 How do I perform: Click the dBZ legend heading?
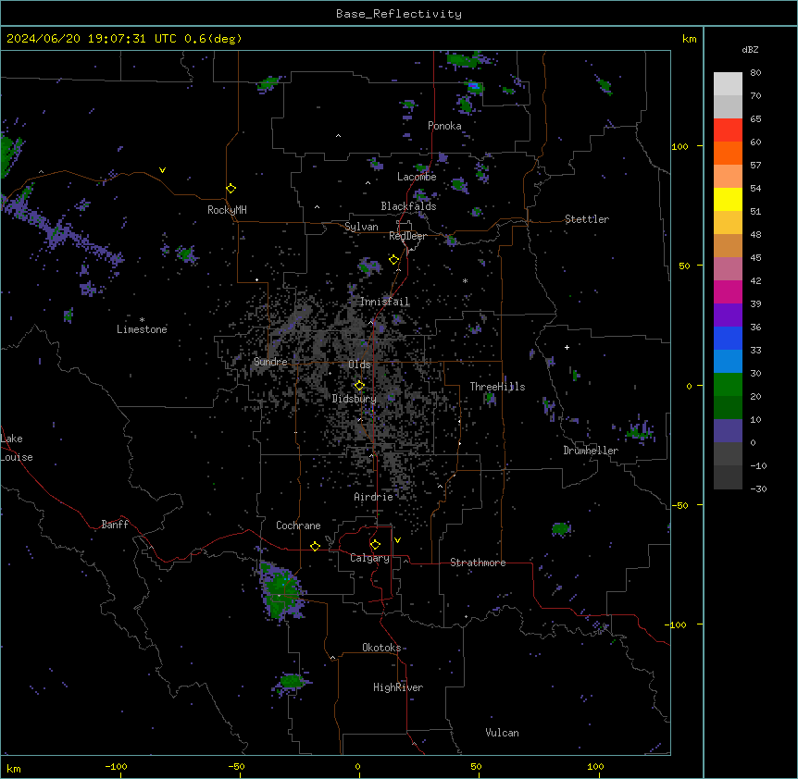click(750, 49)
